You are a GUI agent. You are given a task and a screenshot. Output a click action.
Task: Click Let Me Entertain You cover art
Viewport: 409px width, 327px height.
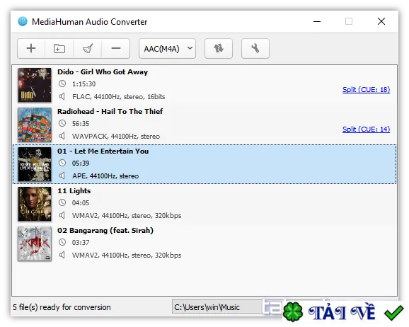pyautogui.click(x=35, y=164)
